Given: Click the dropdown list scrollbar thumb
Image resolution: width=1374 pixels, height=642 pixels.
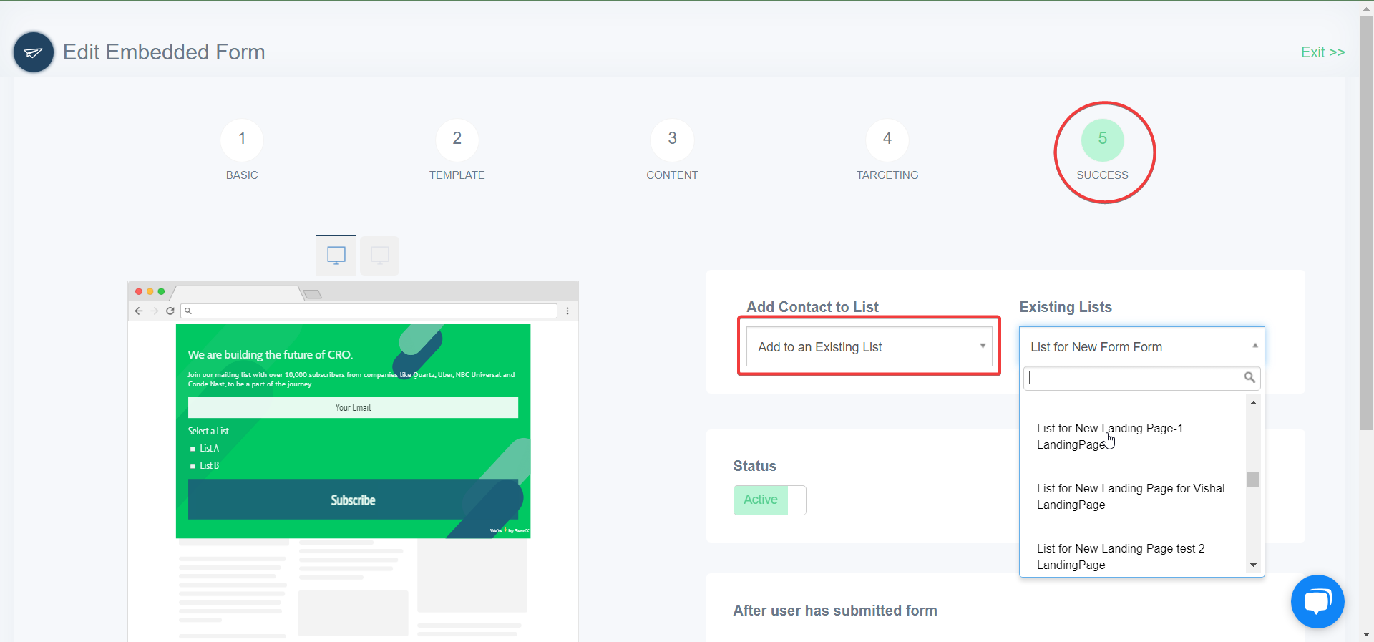Looking at the screenshot, I should click(1253, 480).
